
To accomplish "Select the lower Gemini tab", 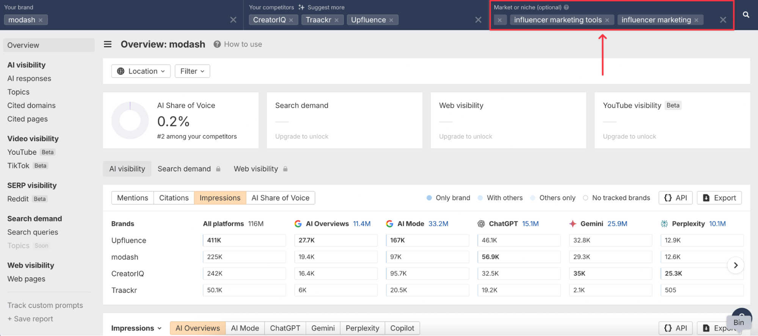I will point(323,328).
